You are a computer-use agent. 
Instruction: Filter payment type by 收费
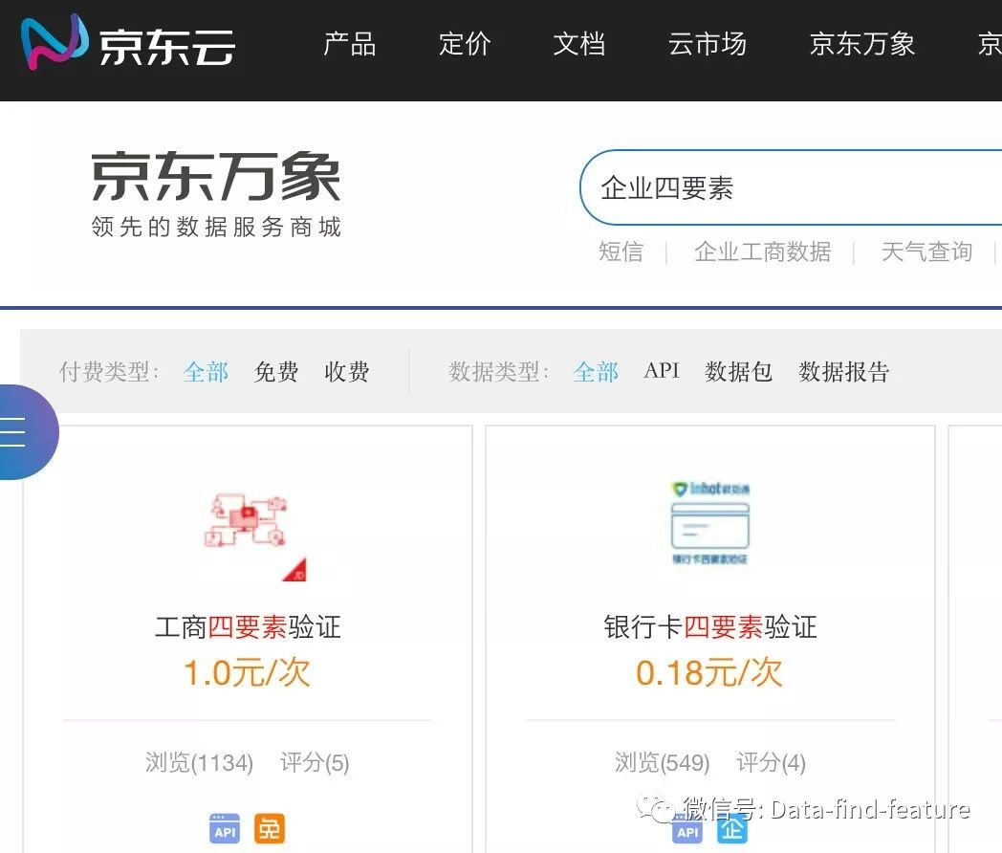(346, 371)
